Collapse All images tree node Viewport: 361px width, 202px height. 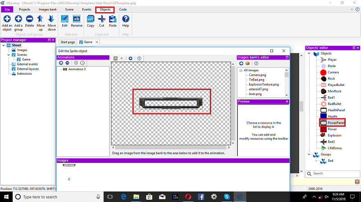(241, 70)
